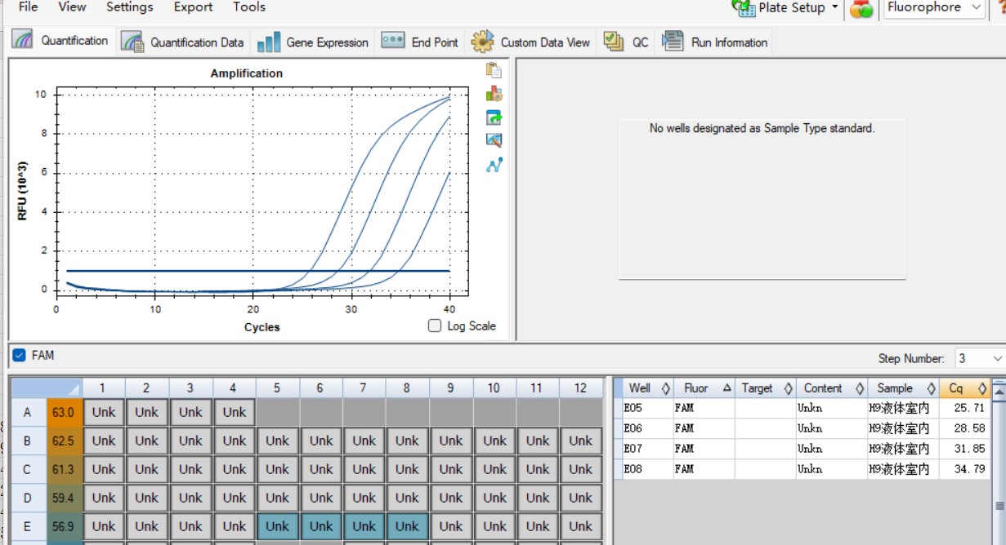Screen dimensions: 1006x545
Task: Select well B12 Unk
Action: coord(581,441)
